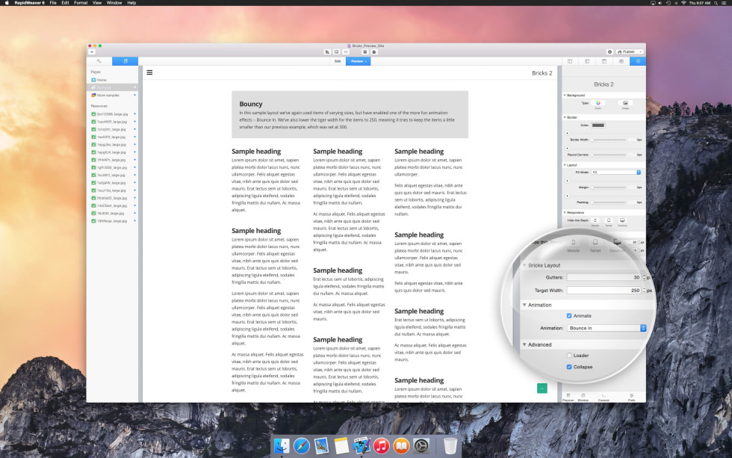Open the Edit menu in the menu bar
732x458 pixels.
click(66, 3)
